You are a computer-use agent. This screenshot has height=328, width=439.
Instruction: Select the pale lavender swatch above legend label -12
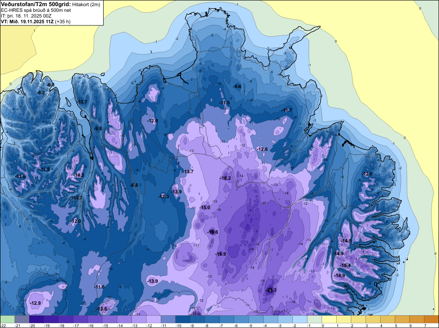point(153,319)
